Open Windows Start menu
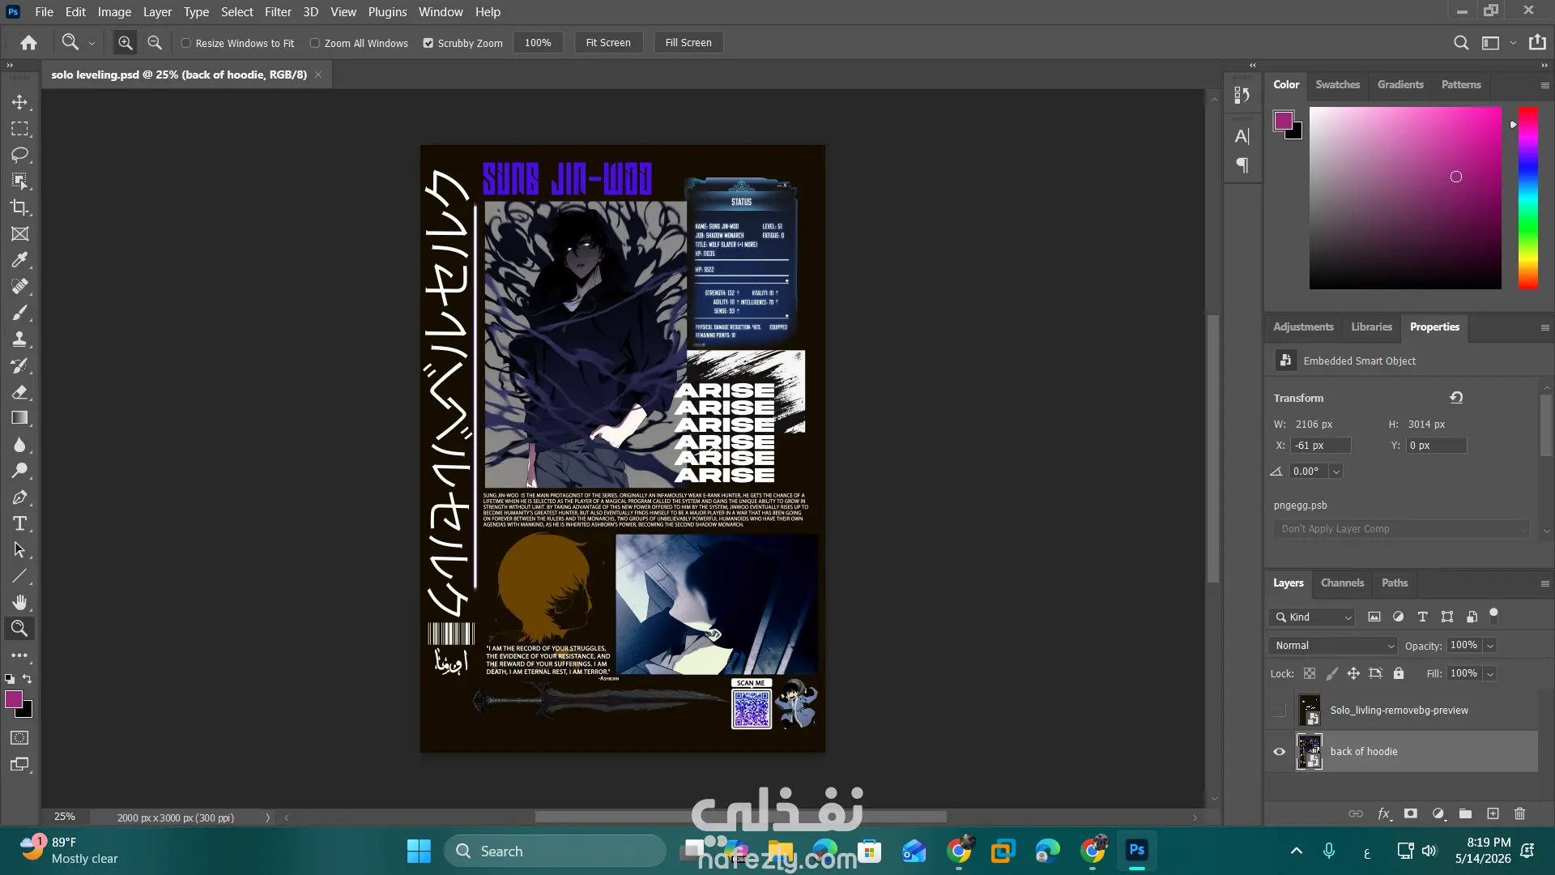This screenshot has width=1555, height=875. (419, 851)
